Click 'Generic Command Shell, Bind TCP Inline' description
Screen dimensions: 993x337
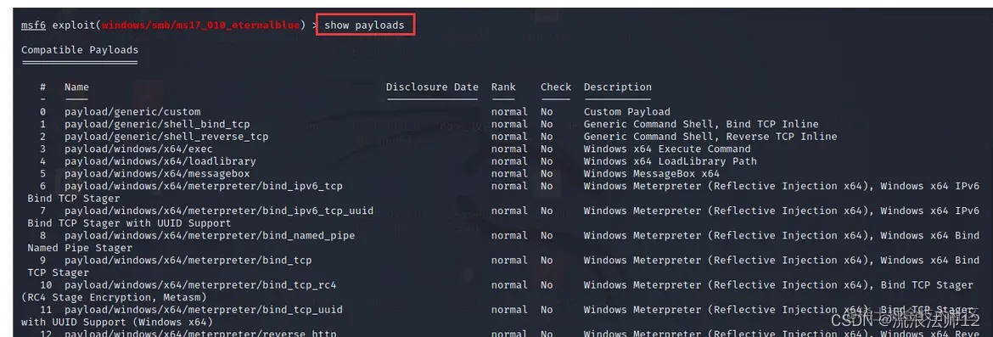pos(701,124)
